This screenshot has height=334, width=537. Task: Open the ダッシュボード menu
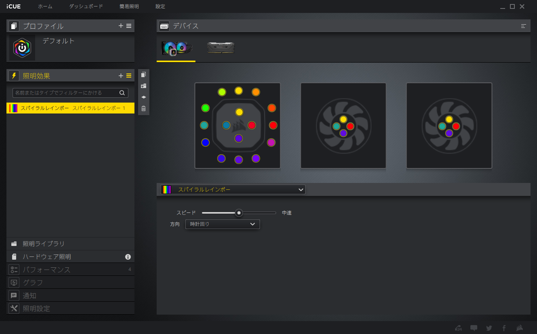86,6
